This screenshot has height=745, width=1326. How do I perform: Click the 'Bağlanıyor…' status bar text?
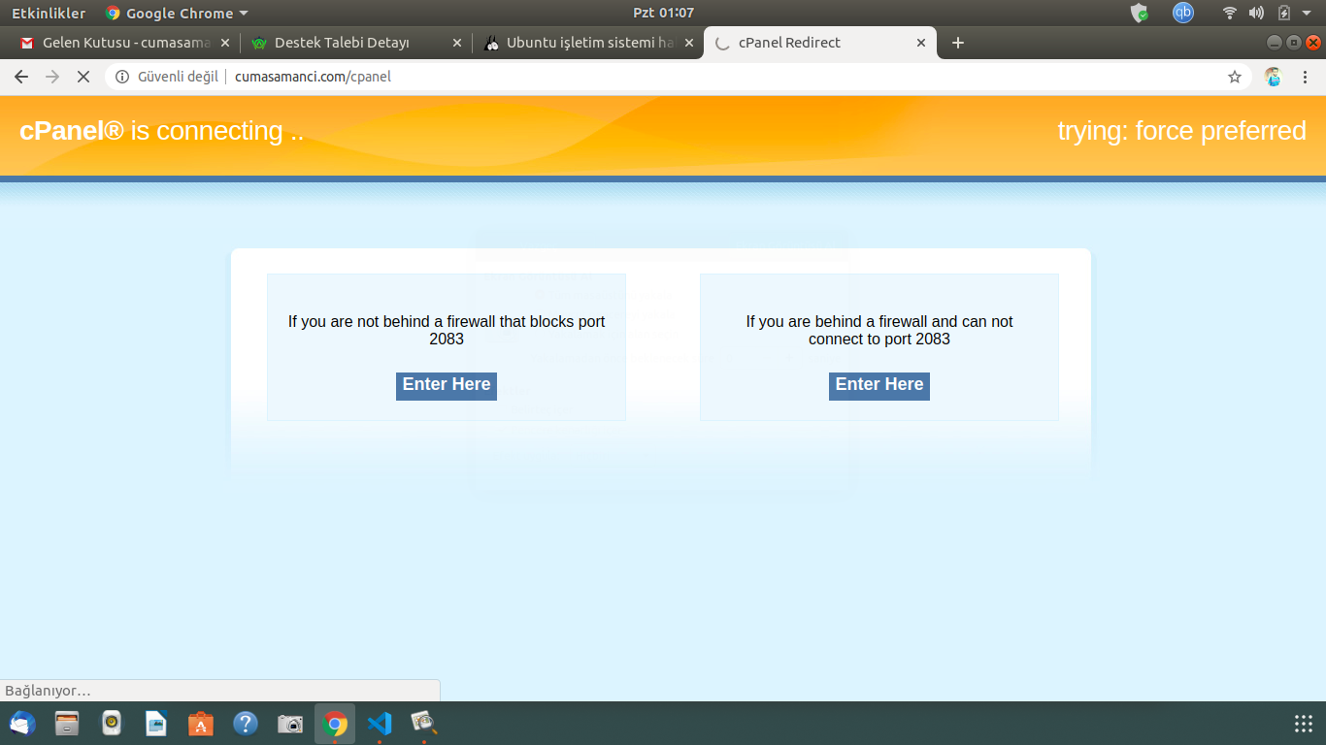48,691
